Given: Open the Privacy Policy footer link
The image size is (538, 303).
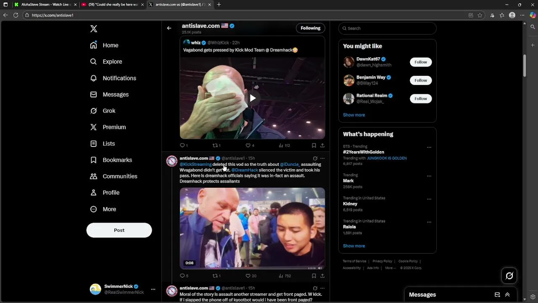Looking at the screenshot, I should 382,261.
